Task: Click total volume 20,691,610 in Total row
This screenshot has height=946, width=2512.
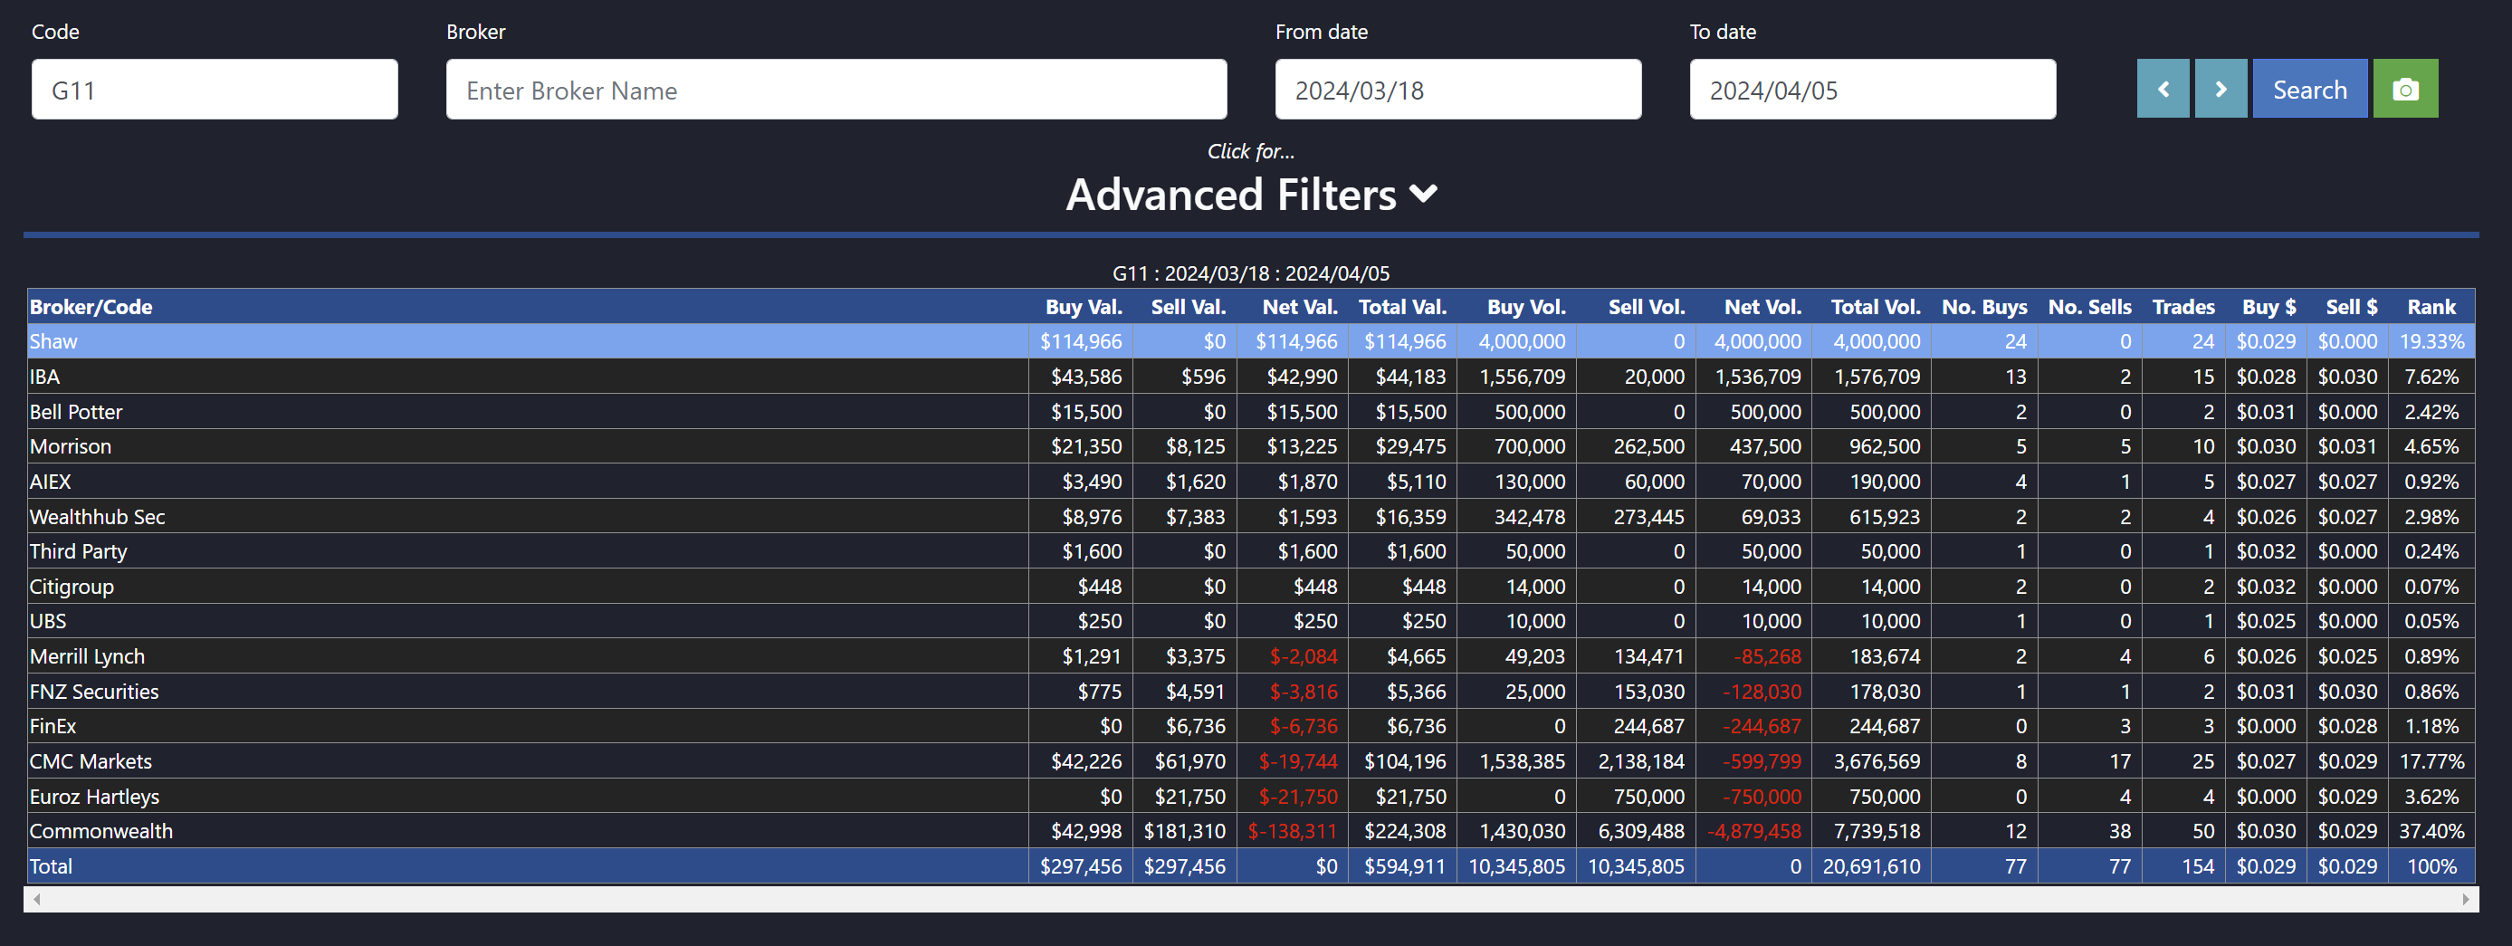Action: point(1871,866)
